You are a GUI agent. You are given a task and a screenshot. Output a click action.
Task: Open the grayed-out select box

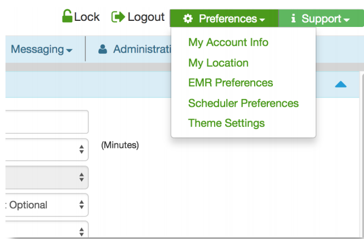(x=47, y=177)
